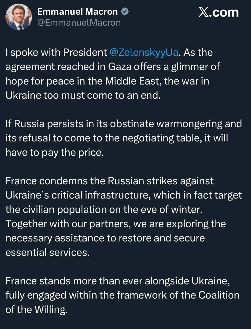The width and height of the screenshot is (251, 329).
Task: Click the @EmmanuelMacron handle
Action: (79, 23)
